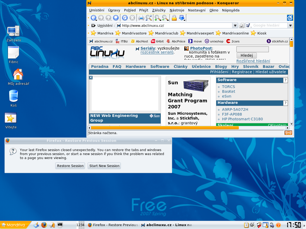Image resolution: width=306 pixels, height=229 pixels.
Task: Open the Koš trash desktop icon
Action: [x=14, y=98]
